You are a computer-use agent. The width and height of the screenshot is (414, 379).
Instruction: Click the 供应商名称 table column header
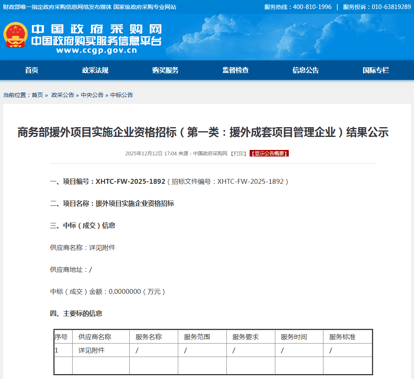(95, 337)
